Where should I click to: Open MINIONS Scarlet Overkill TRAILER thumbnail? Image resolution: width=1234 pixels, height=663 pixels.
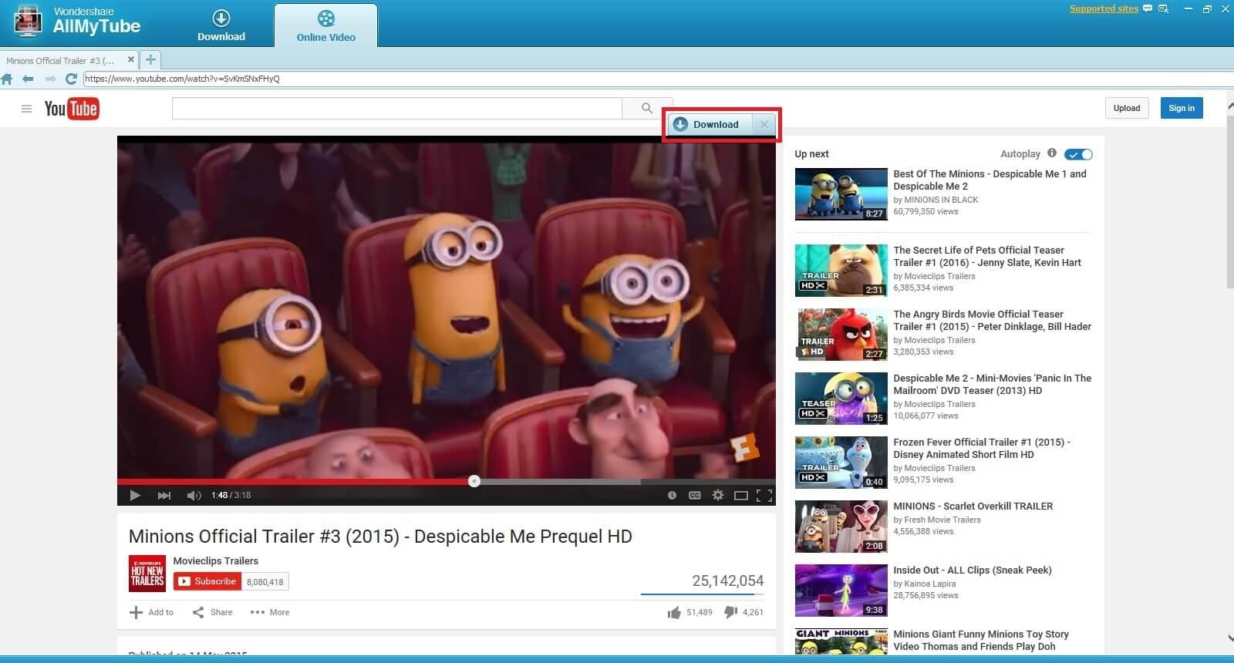pyautogui.click(x=841, y=527)
